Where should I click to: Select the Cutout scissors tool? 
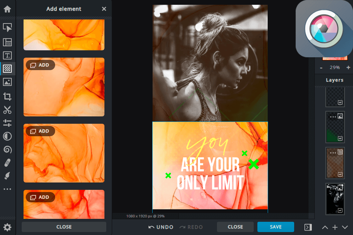(7, 110)
